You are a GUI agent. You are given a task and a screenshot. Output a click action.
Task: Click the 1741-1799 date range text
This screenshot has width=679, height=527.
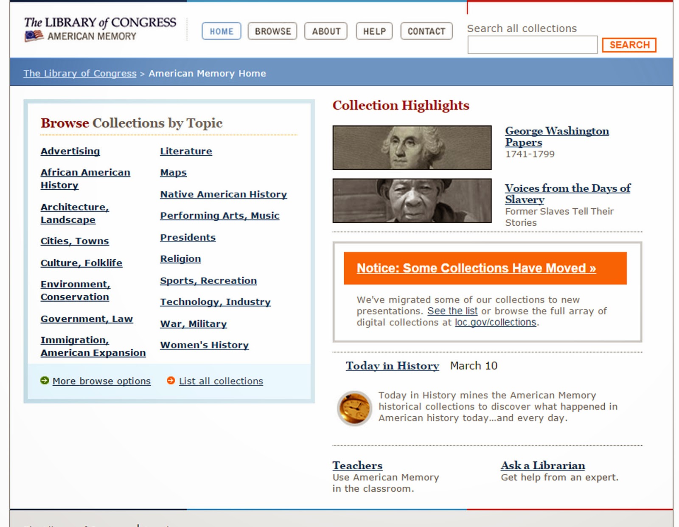530,154
